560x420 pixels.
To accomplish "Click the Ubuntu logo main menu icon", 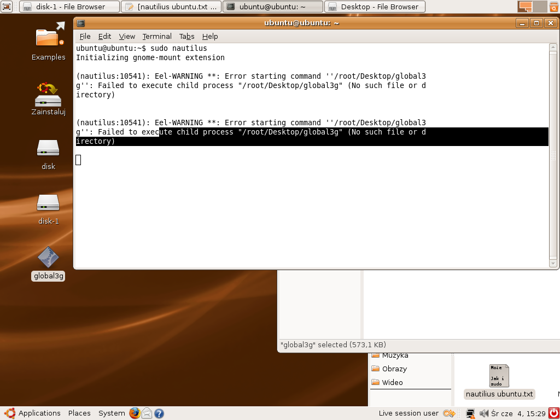I will tap(9, 413).
